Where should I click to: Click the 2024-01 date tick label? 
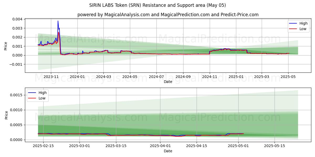[77, 77]
